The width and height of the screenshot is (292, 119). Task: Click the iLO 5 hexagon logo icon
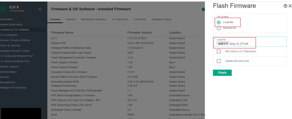3,9
